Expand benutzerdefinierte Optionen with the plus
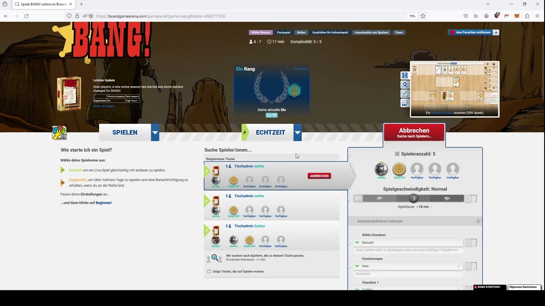 pyautogui.click(x=478, y=221)
